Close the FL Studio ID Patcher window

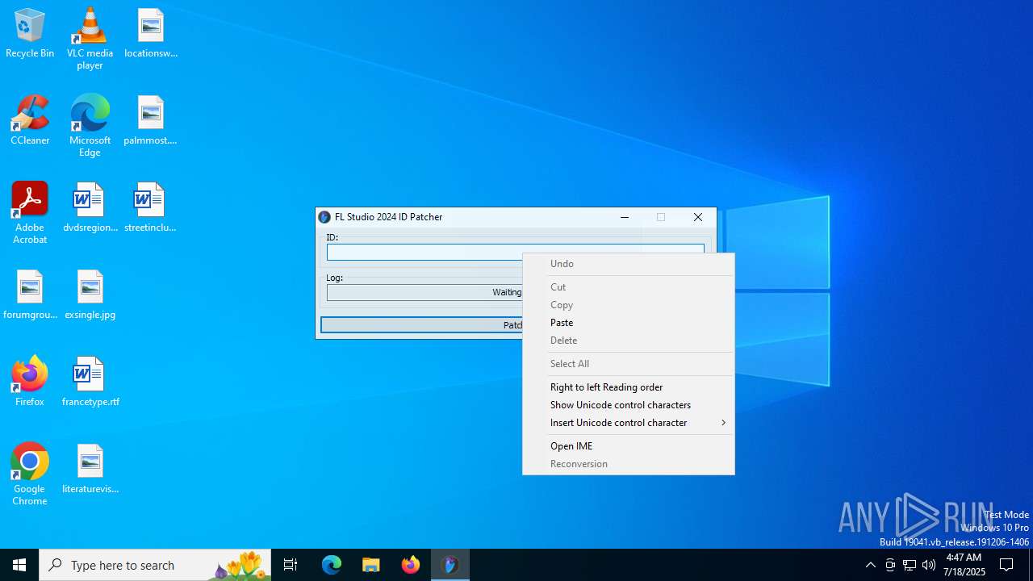coord(698,217)
